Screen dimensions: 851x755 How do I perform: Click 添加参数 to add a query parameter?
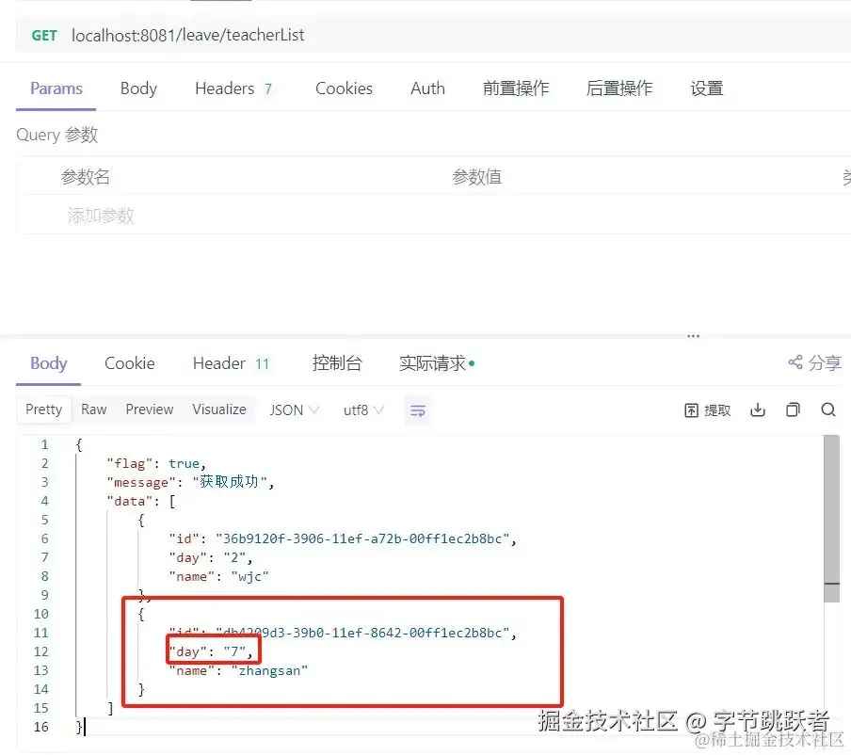tap(100, 215)
